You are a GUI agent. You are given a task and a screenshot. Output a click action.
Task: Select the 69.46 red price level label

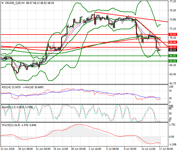(173, 42)
